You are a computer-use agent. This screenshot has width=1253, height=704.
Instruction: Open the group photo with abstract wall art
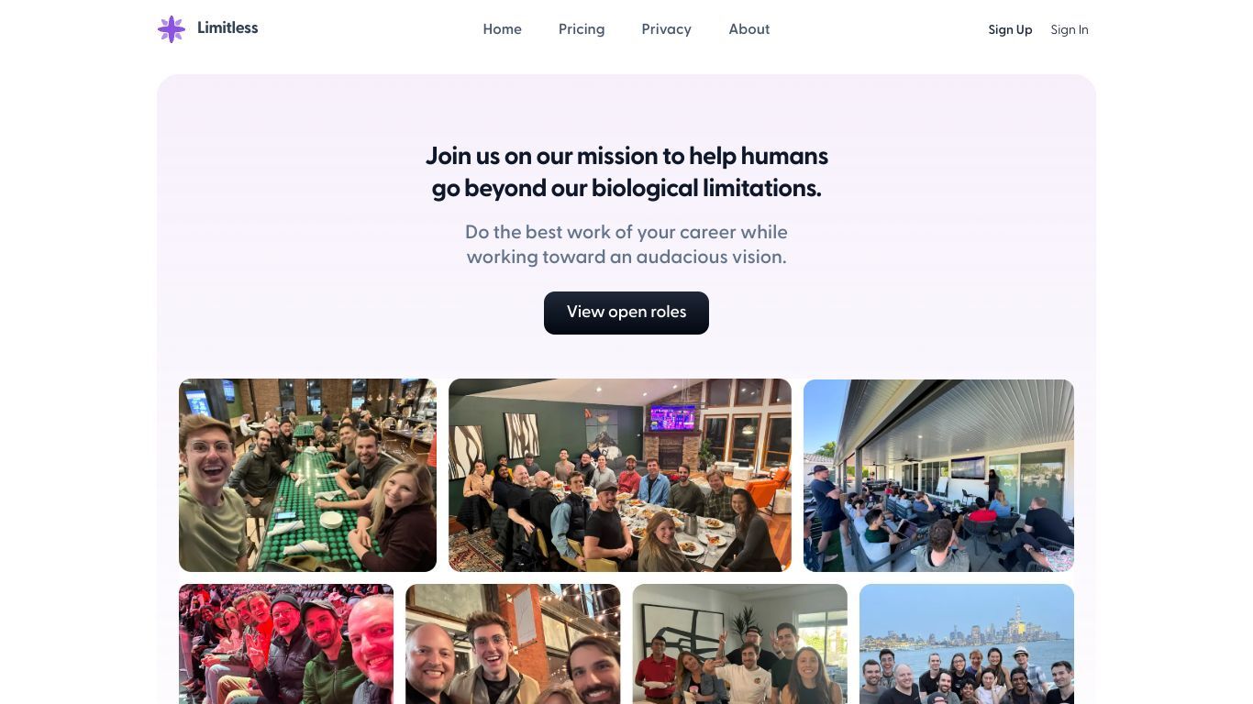[739, 643]
